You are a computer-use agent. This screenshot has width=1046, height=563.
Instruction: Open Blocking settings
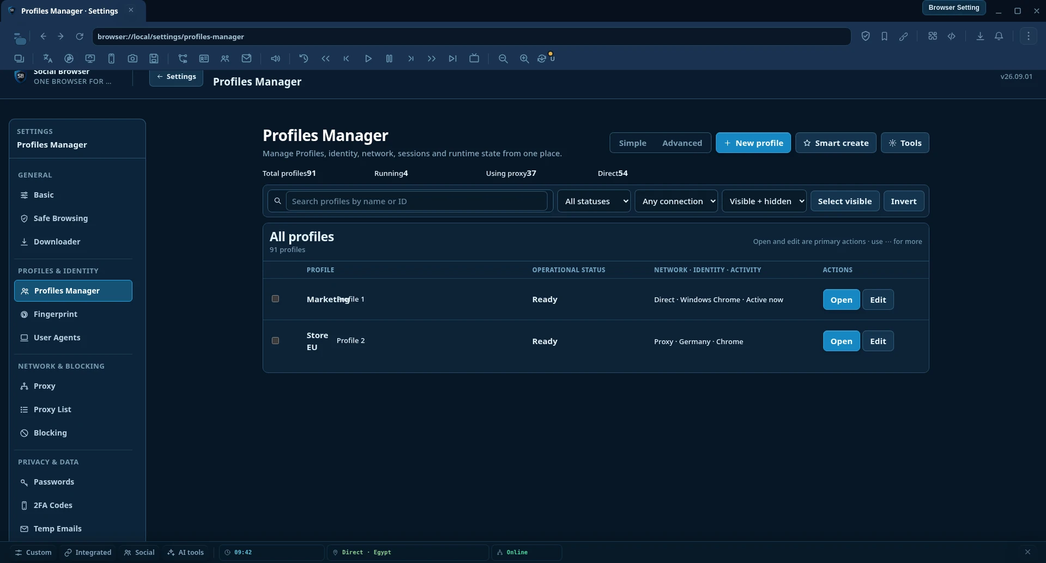pyautogui.click(x=73, y=433)
